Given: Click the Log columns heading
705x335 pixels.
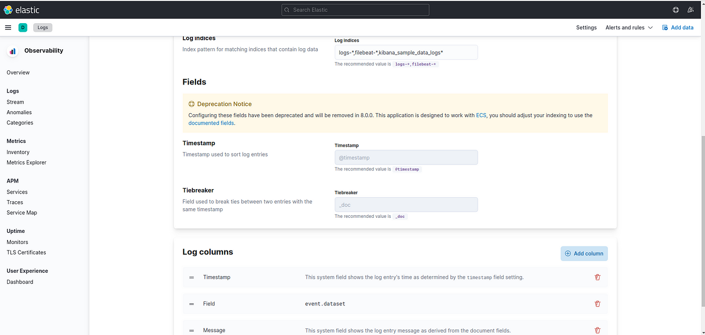Looking at the screenshot, I should (207, 252).
